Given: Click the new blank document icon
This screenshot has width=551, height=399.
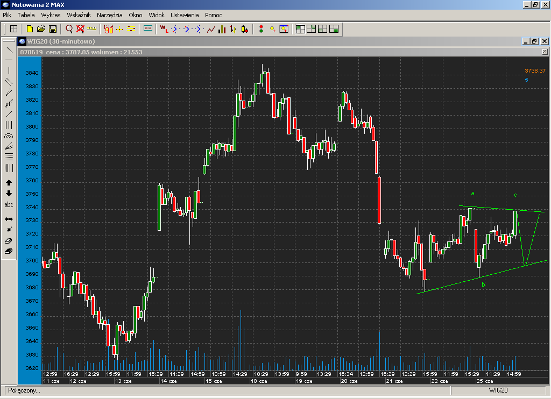Looking at the screenshot, I should point(30,28).
